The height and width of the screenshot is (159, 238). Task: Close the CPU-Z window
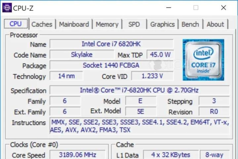click(223, 7)
